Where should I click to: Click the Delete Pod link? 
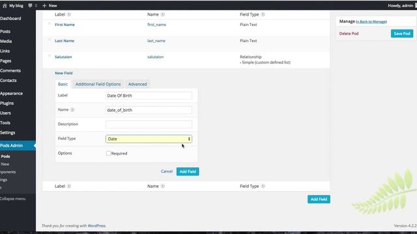click(349, 33)
